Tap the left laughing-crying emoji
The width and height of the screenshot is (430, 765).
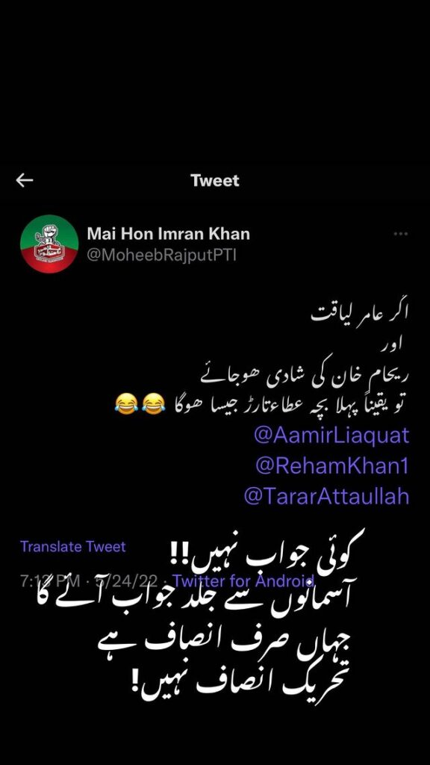(125, 404)
